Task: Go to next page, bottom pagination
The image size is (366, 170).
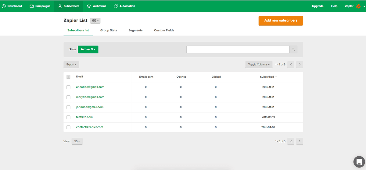Action: [300, 141]
